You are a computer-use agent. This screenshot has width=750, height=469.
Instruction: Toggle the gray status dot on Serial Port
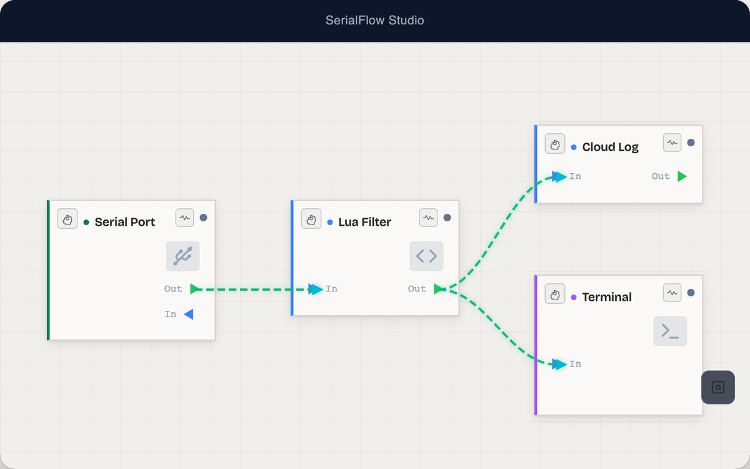(x=203, y=218)
